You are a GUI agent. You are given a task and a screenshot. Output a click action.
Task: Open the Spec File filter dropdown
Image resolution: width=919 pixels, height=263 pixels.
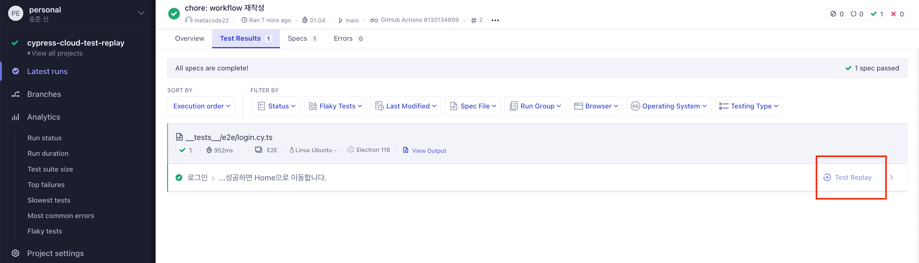coord(473,106)
